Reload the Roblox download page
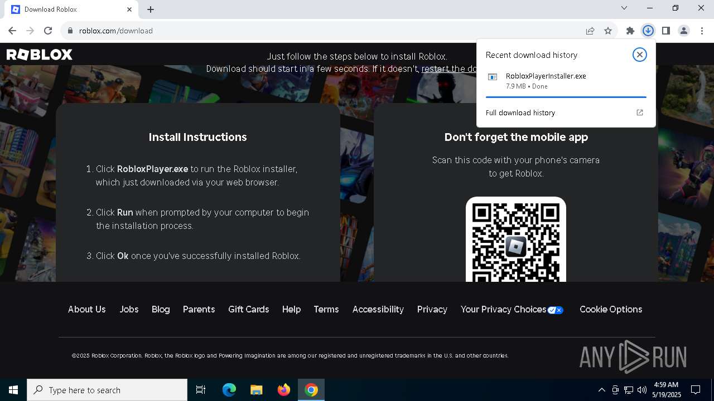 click(x=48, y=31)
